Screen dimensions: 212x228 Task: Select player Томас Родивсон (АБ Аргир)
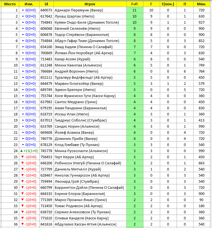78,205
